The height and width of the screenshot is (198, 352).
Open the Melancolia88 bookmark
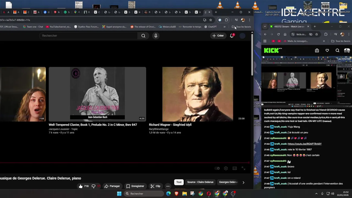[167, 27]
